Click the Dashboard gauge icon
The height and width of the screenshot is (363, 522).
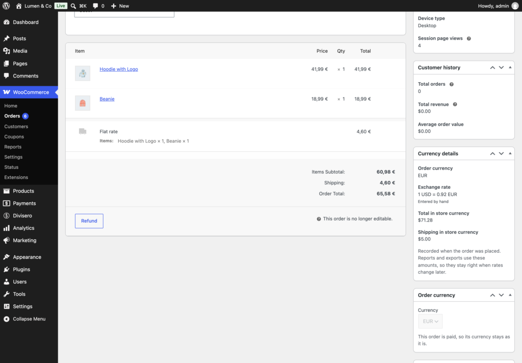click(7, 22)
